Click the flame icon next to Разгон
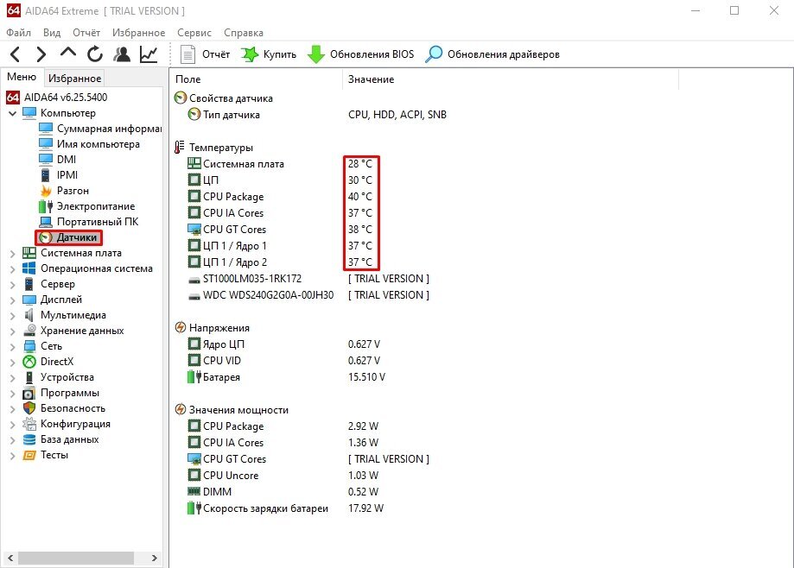The width and height of the screenshot is (794, 568). [x=46, y=191]
